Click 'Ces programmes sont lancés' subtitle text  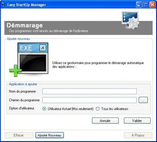(49, 31)
